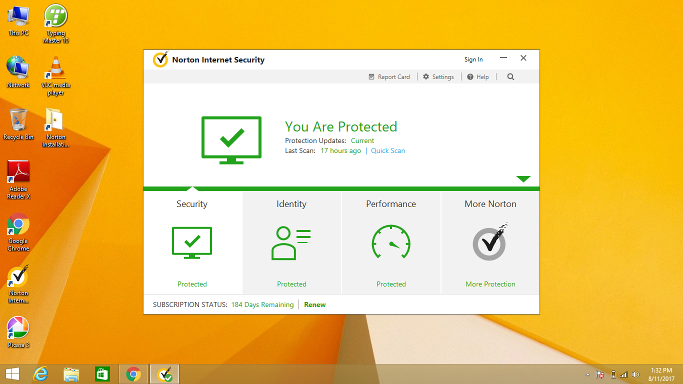Click the '17 hours ago' last scan value
Viewport: 683px width, 384px height.
click(340, 150)
